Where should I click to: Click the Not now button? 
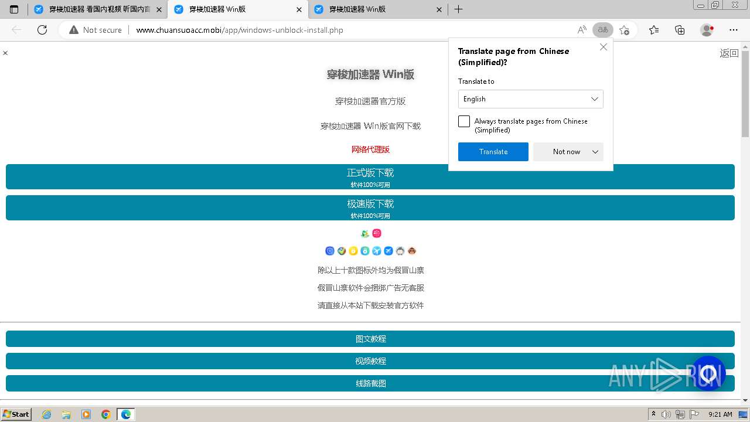[x=567, y=152]
